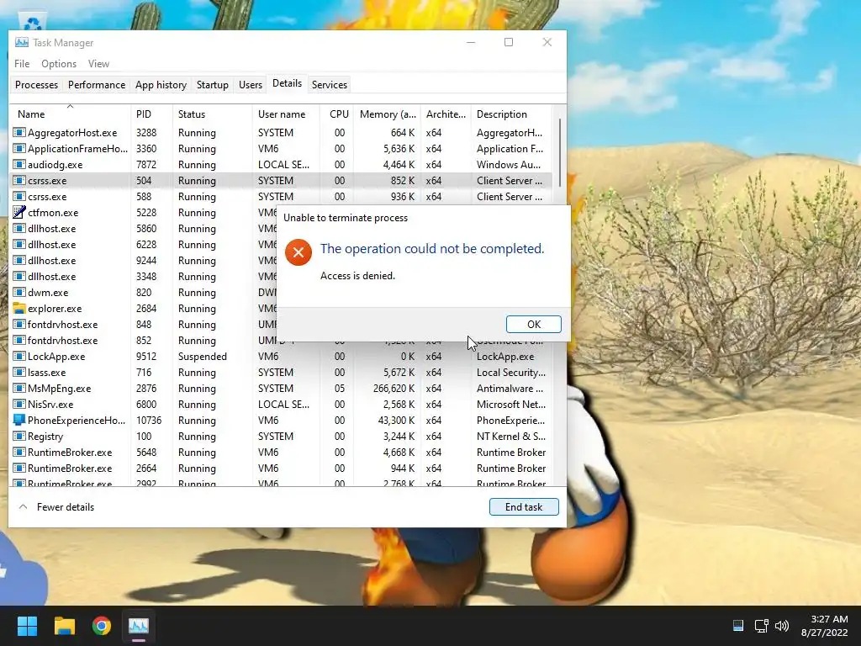Click the explorer.exe folder icon
Screen dimensions: 861x646
point(19,308)
